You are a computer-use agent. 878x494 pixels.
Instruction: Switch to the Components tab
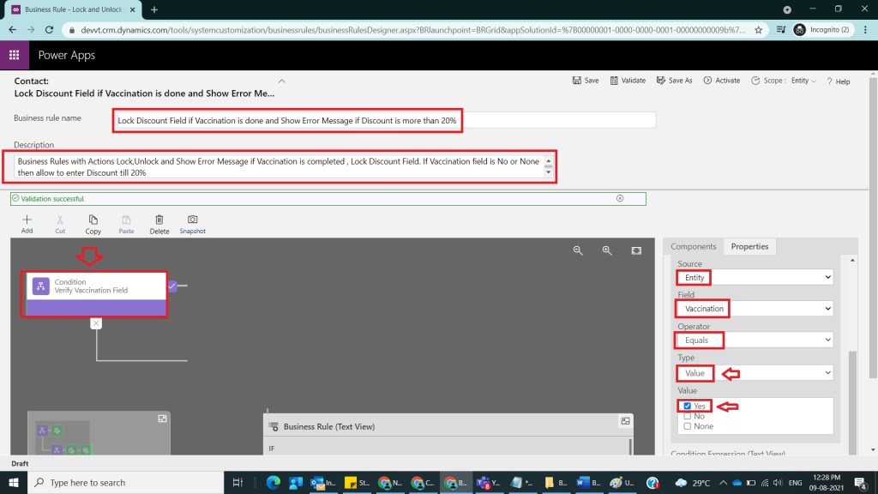(693, 246)
